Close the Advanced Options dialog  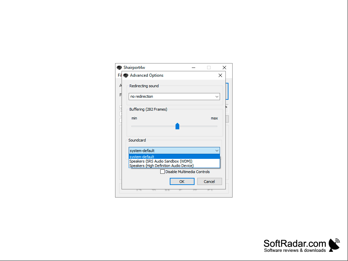click(x=220, y=75)
